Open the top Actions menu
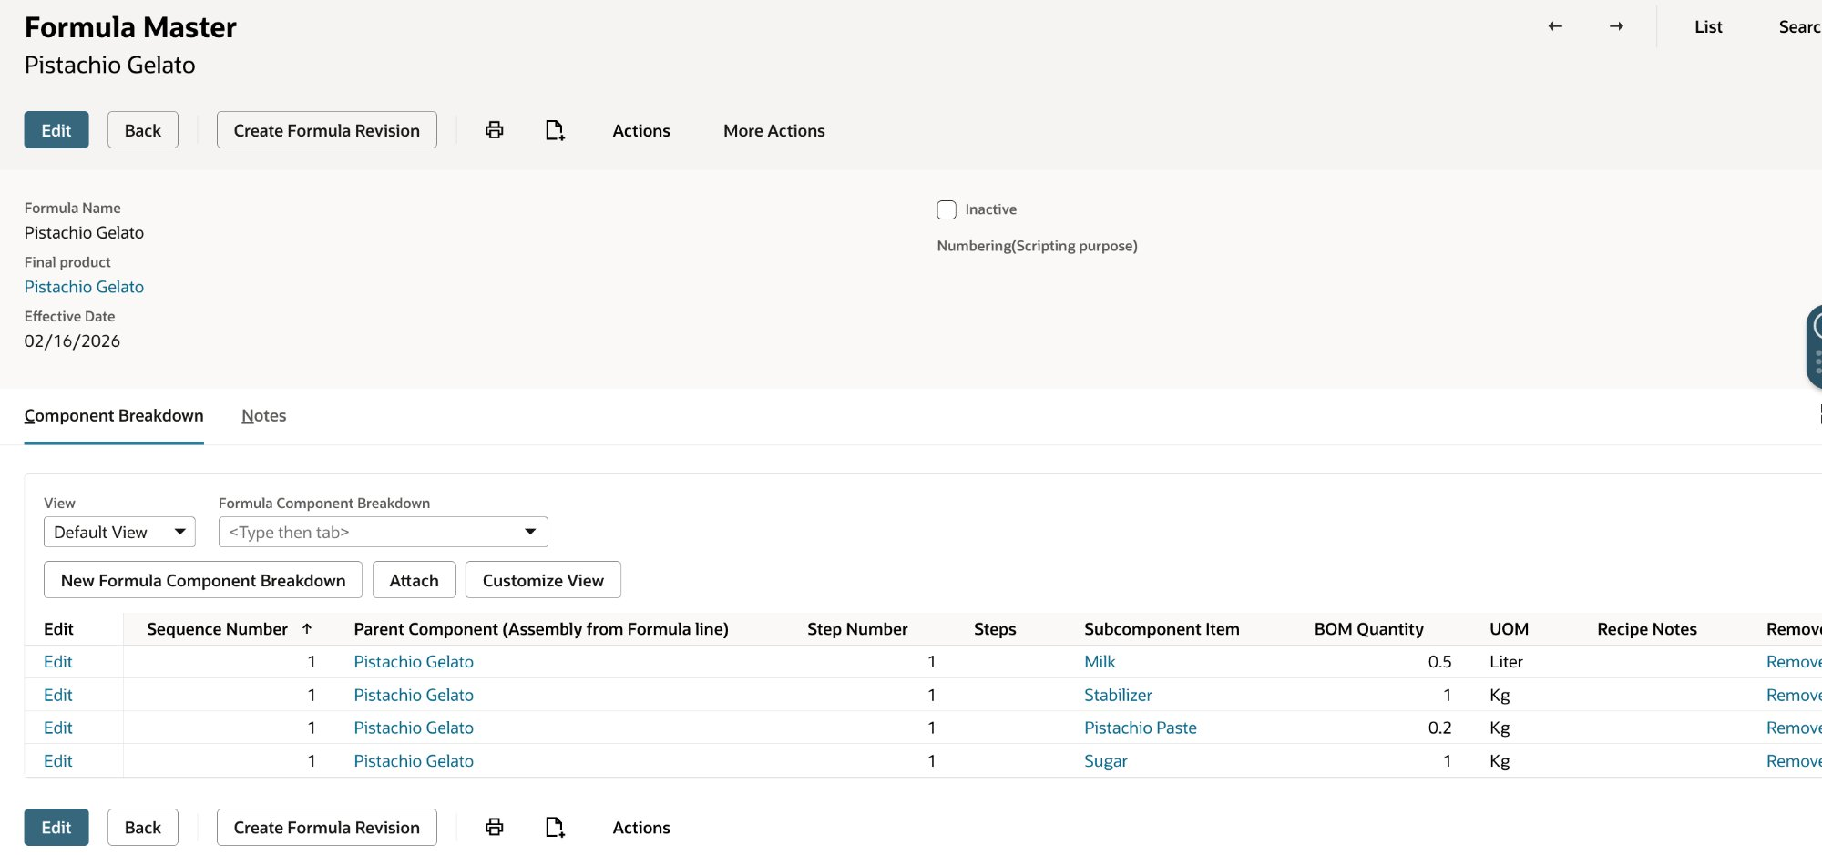 [x=640, y=130]
